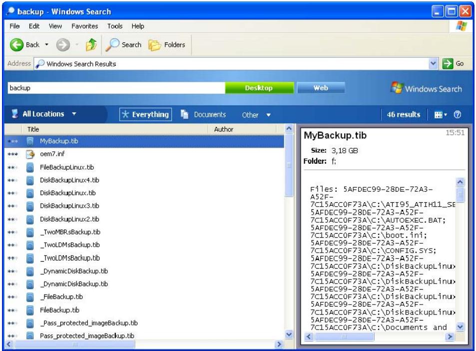Click preview pane horizontal scroll right arrow
476x351 pixels.
[450, 337]
